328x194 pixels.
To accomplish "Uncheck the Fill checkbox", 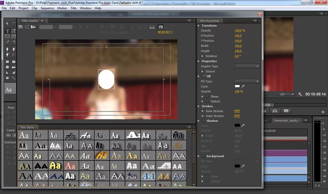I will click(x=203, y=76).
